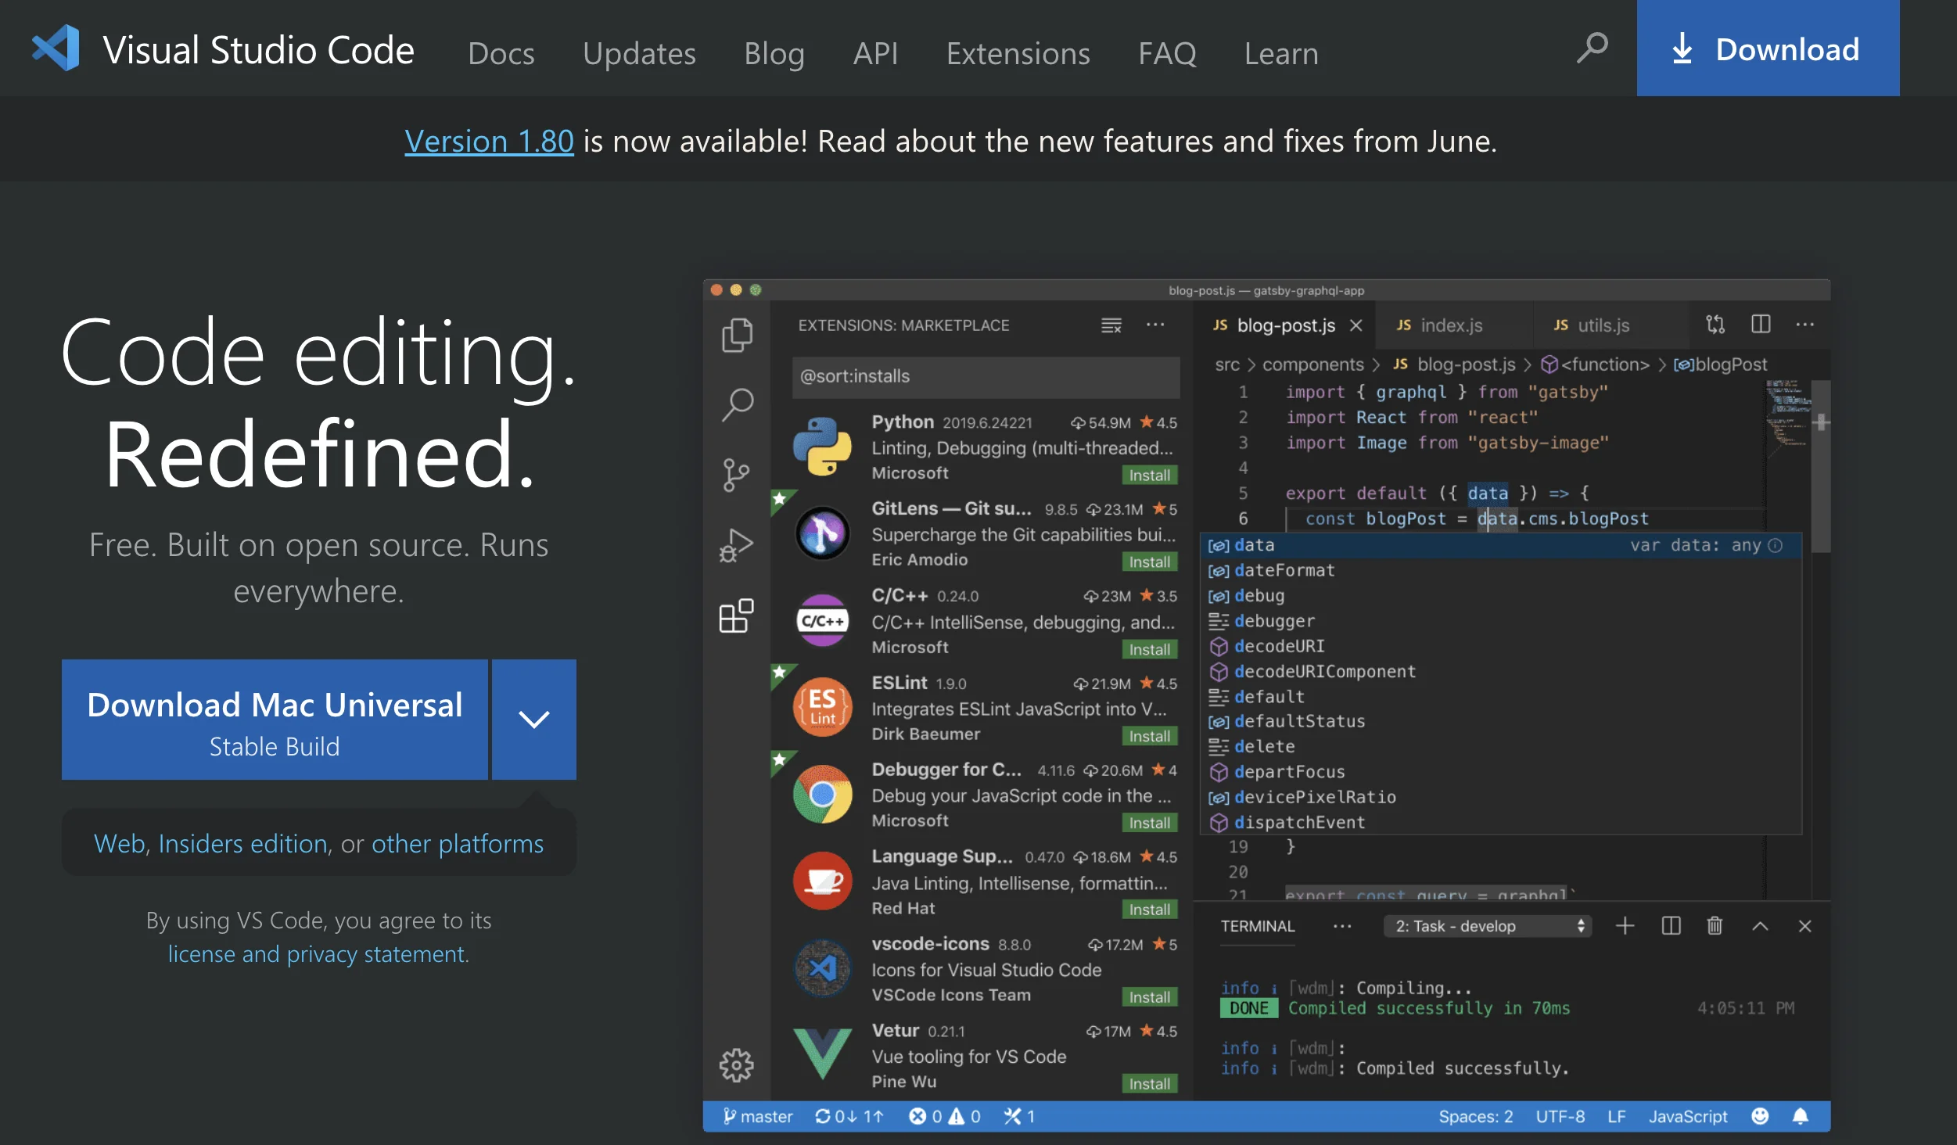The height and width of the screenshot is (1145, 1957).
Task: Click the GitLens extension icon
Action: pyautogui.click(x=822, y=533)
